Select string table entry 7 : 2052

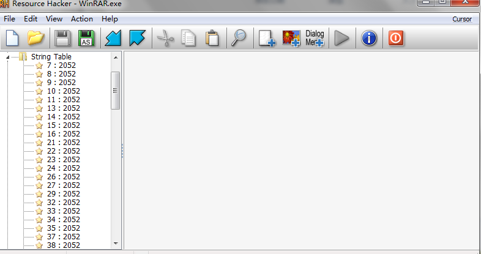click(x=61, y=65)
